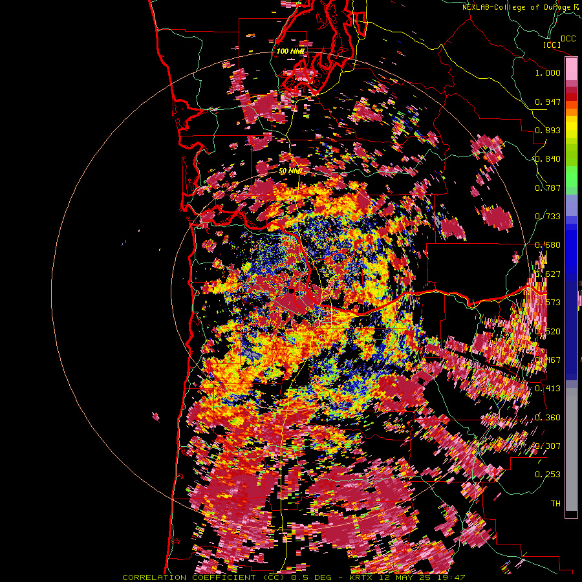The image size is (582, 582).
Task: Click the 100 NMI range ring label
Action: (x=290, y=51)
